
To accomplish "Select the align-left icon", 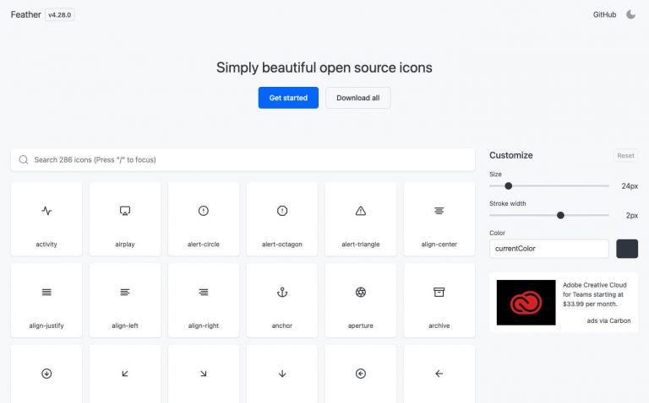I will (x=125, y=299).
